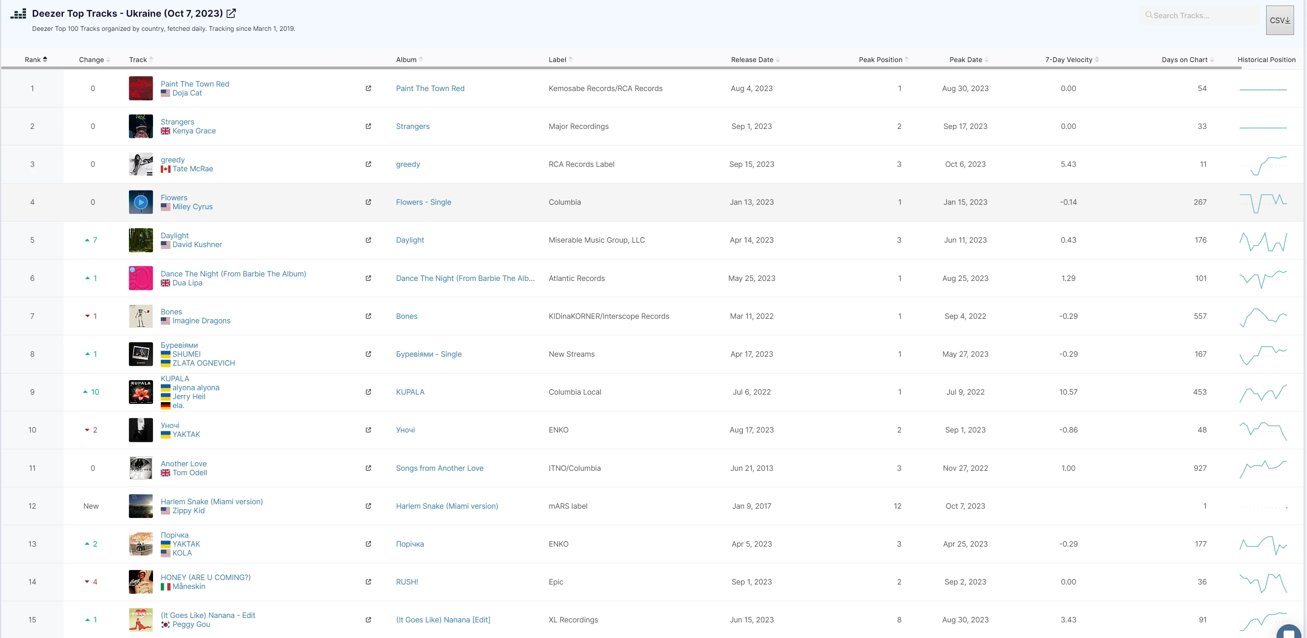1307x638 pixels.
Task: Open external link icon for Strangers track
Action: [x=368, y=126]
